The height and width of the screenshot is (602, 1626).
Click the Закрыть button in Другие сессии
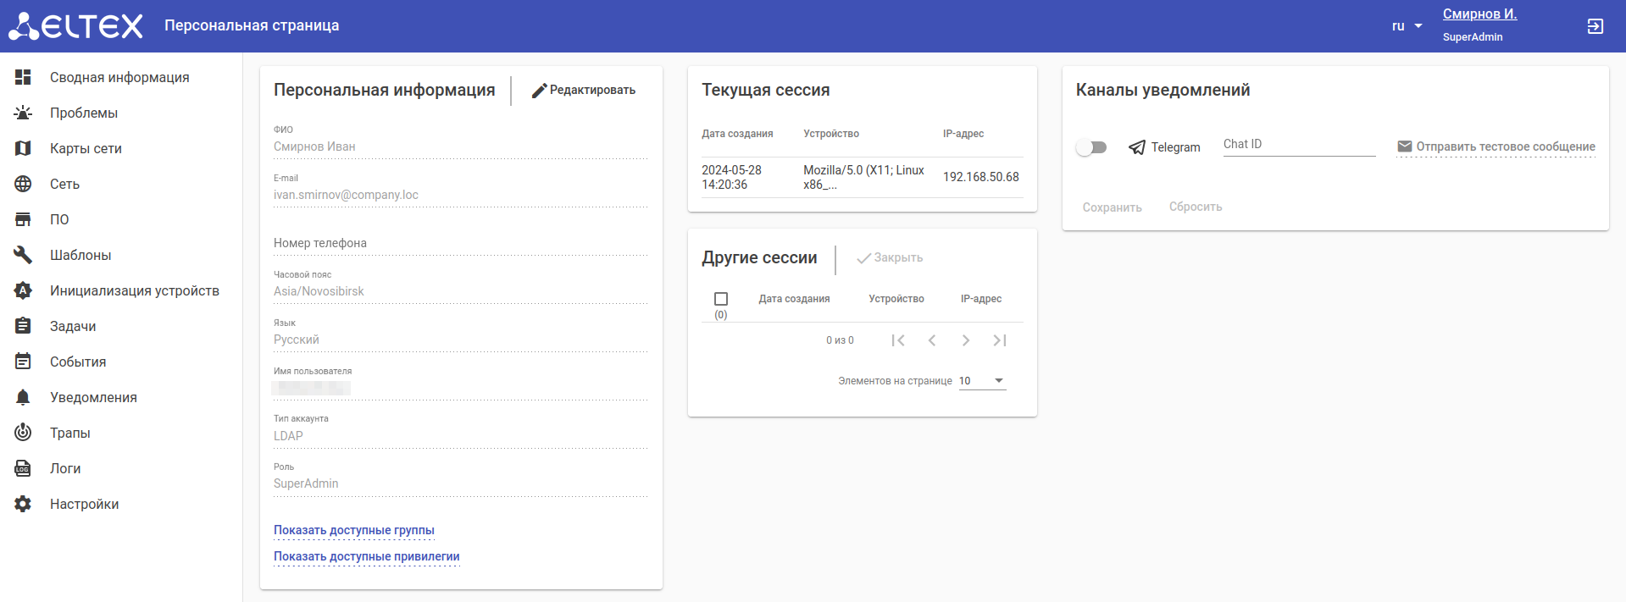pyautogui.click(x=890, y=257)
